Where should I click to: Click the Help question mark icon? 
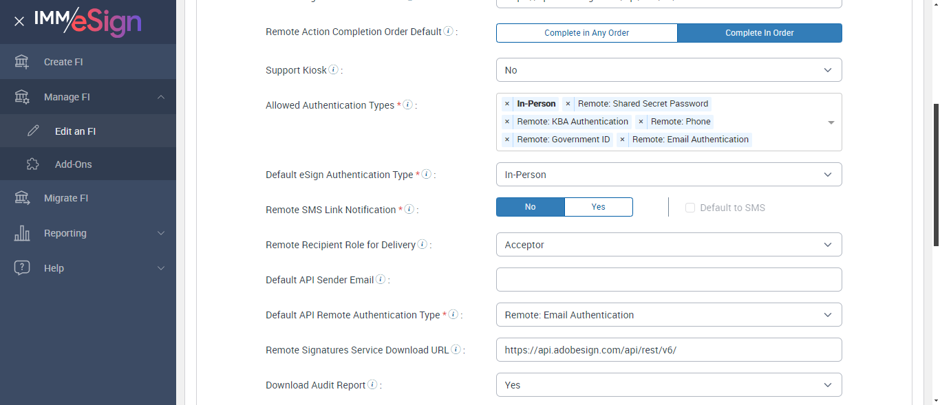22,268
